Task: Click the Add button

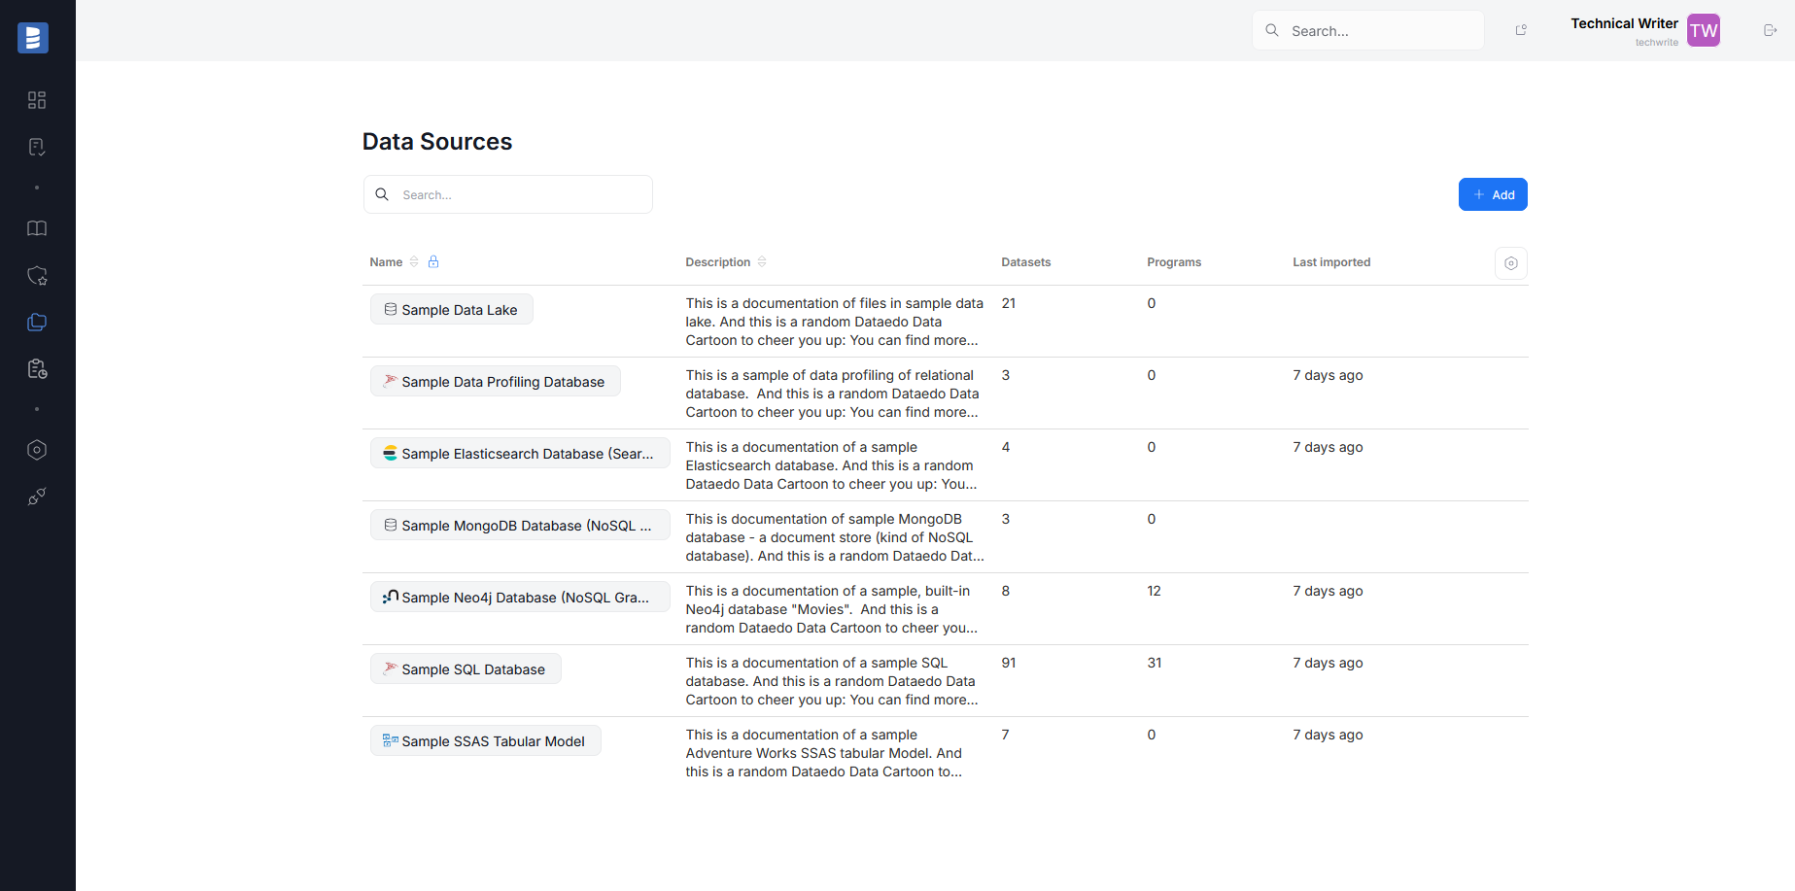Action: (x=1493, y=194)
